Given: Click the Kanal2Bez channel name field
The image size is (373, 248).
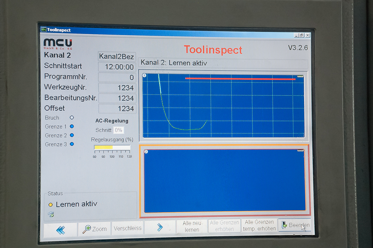Looking at the screenshot, I should point(117,56).
